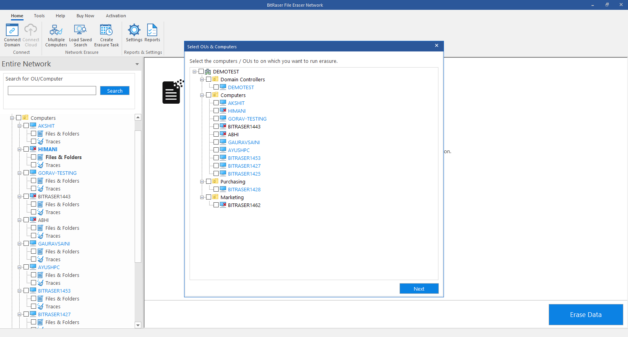Screen dimensions: 628x337
Task: Collapse Computers node in dialog
Action: click(x=202, y=95)
